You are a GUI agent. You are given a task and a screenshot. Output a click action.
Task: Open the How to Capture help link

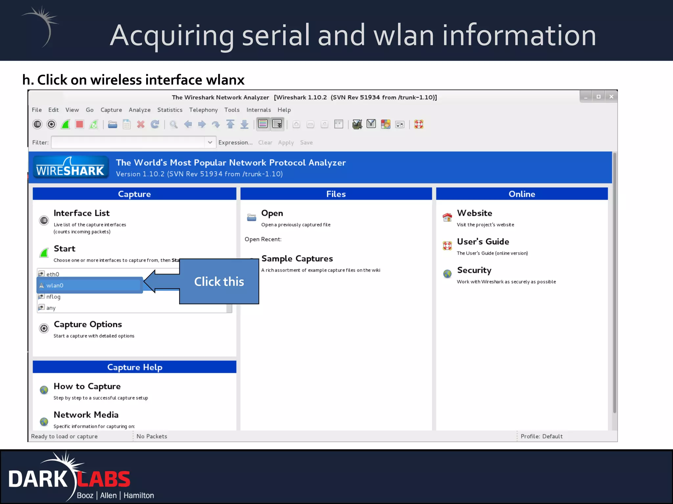[87, 386]
